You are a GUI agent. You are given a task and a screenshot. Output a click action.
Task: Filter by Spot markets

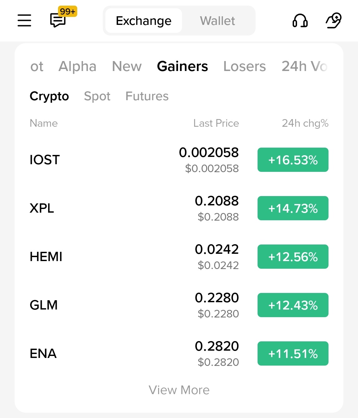tap(97, 96)
